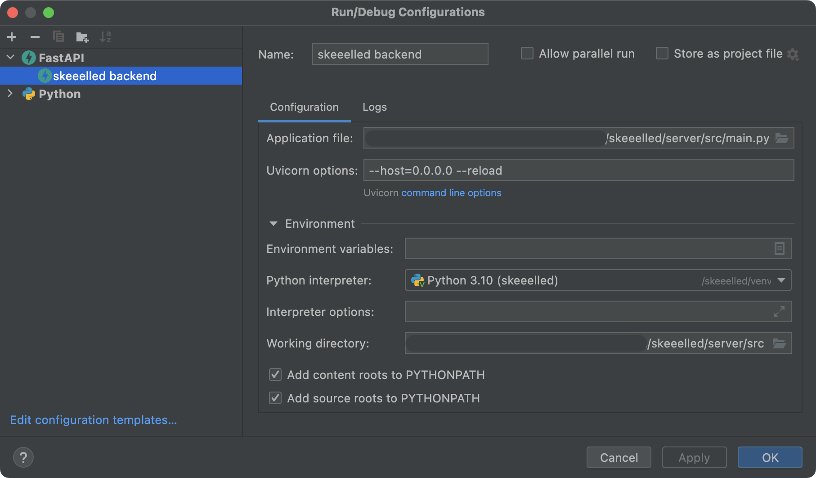This screenshot has height=478, width=816.
Task: Open the Working directory browse folder icon
Action: tap(779, 343)
